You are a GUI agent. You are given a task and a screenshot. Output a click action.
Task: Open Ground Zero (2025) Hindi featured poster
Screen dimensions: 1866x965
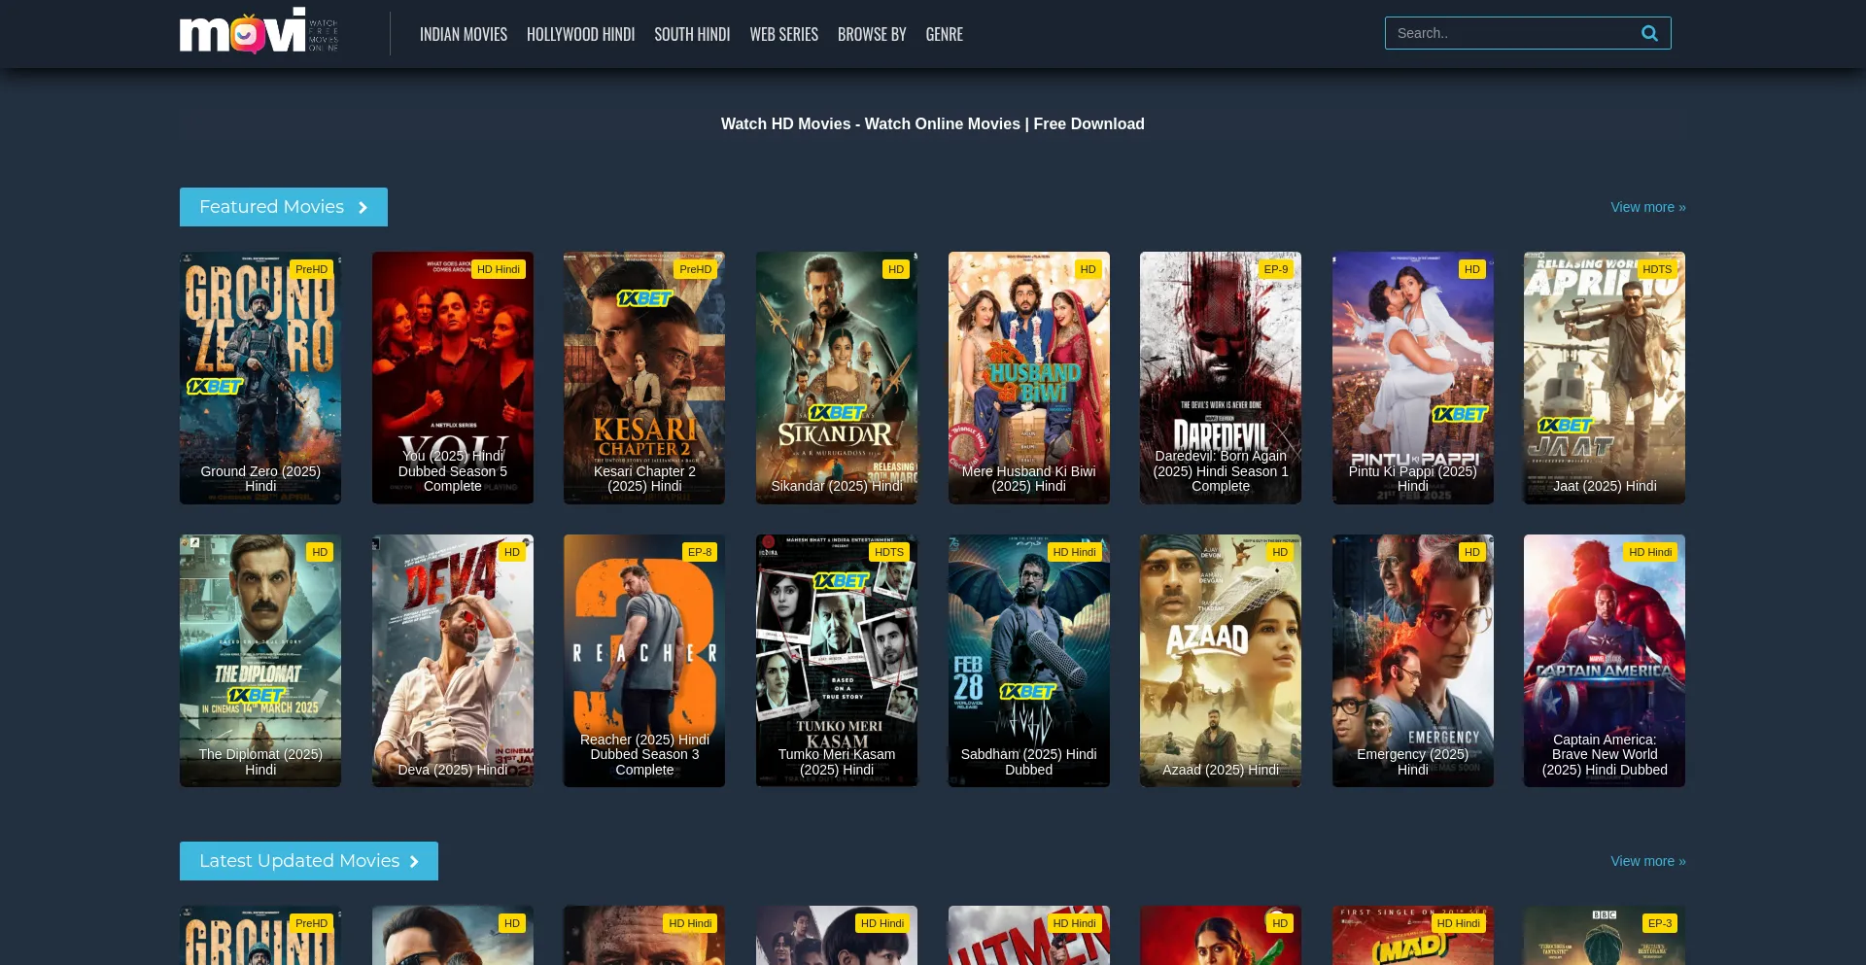tap(260, 378)
